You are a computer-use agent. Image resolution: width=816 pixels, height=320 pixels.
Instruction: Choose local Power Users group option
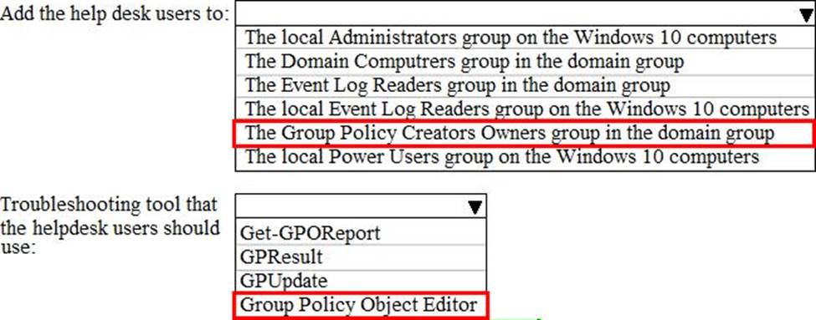[526, 157]
